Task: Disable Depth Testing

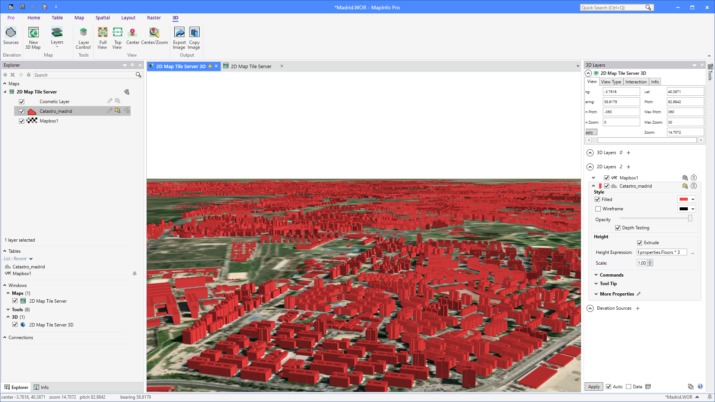Action: pos(619,227)
